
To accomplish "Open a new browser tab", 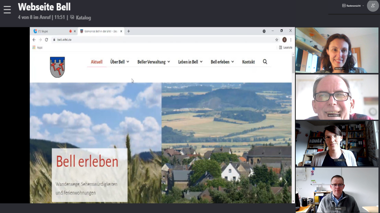I will click(129, 31).
